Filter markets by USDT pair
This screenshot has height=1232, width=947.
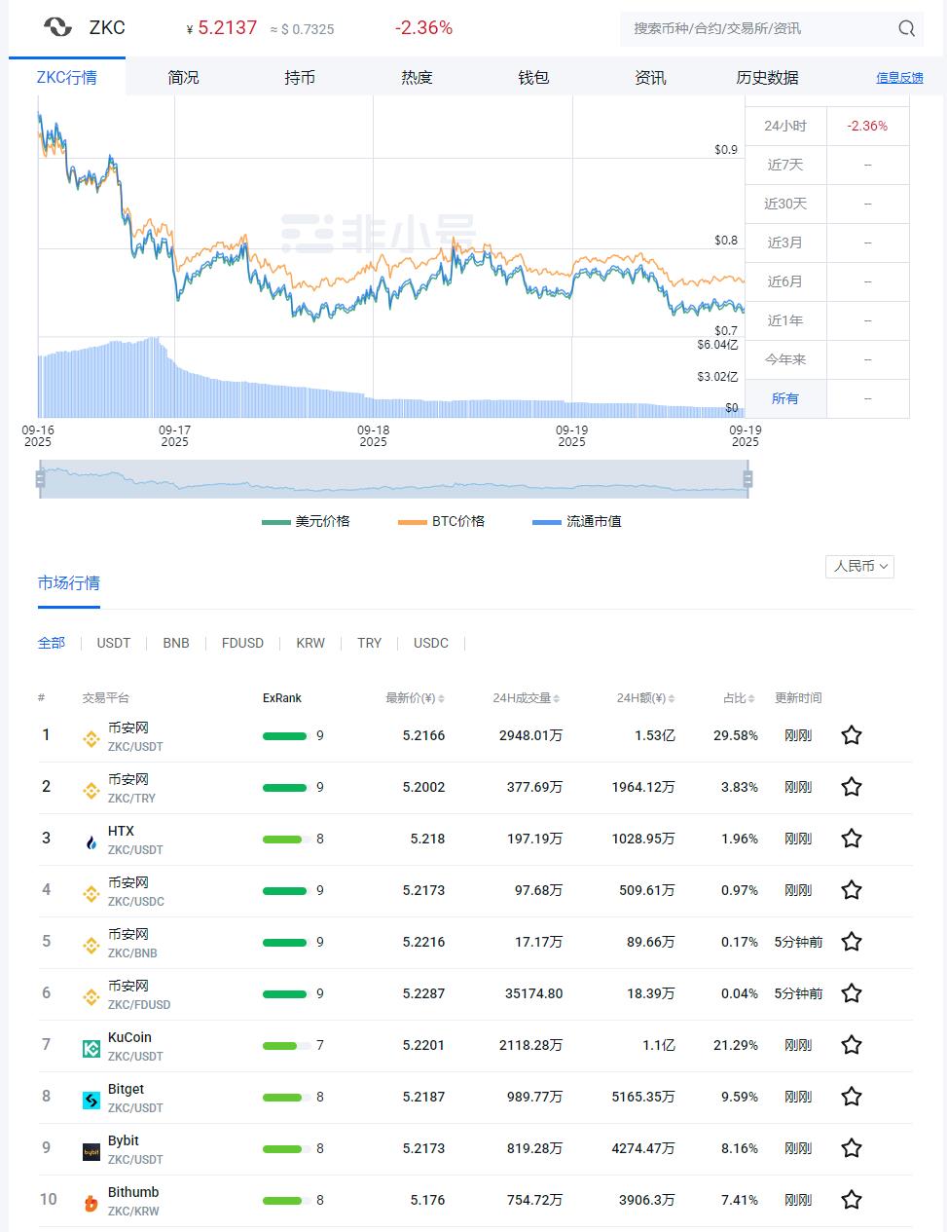pyautogui.click(x=114, y=643)
